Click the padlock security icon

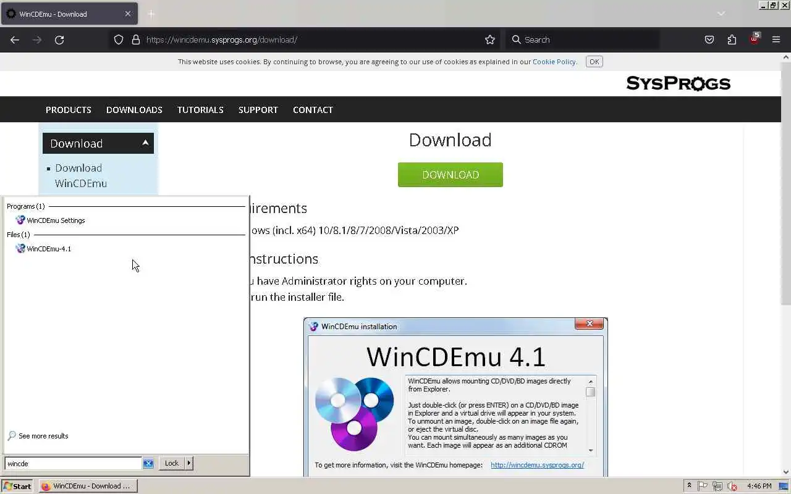tap(136, 40)
